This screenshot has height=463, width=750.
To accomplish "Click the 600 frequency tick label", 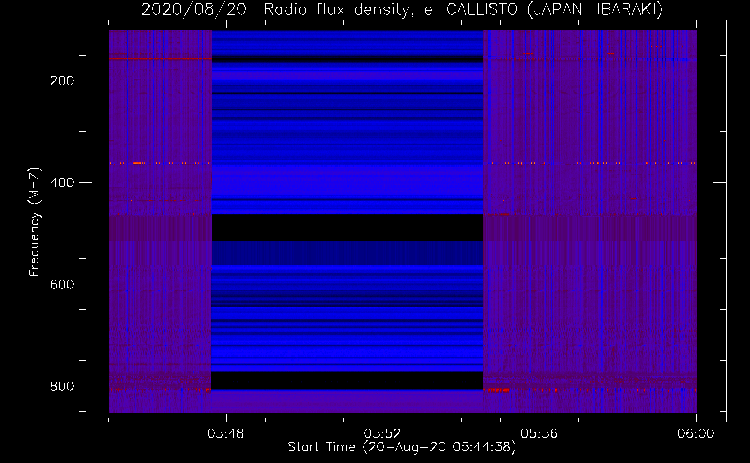I will [62, 284].
